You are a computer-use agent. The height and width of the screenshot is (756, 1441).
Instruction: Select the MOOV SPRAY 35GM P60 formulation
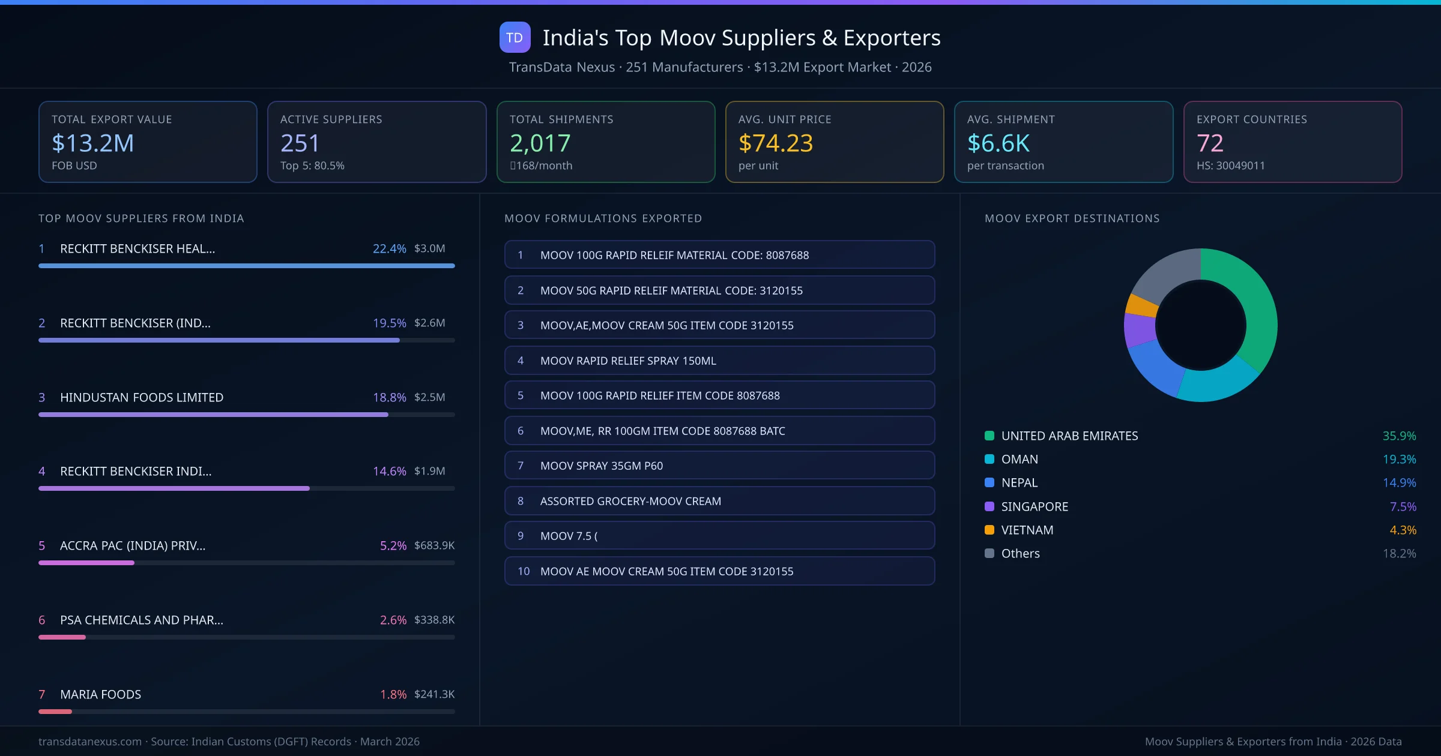click(x=719, y=465)
